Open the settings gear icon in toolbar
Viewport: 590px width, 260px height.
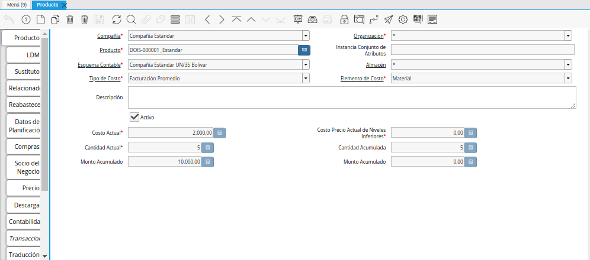coord(403,19)
